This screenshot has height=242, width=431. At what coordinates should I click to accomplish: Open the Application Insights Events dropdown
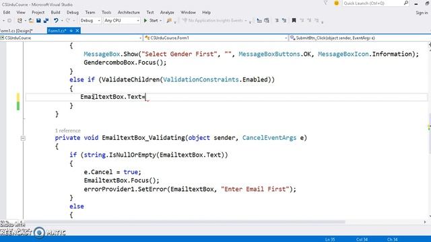[245, 21]
